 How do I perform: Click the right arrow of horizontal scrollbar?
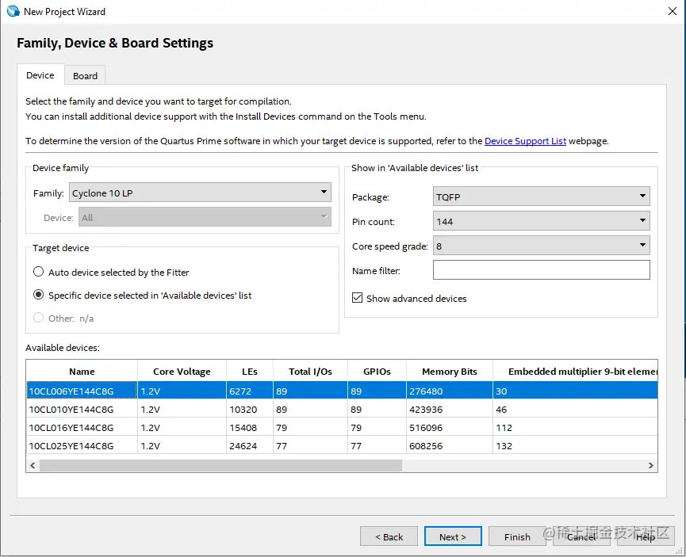pyautogui.click(x=650, y=465)
